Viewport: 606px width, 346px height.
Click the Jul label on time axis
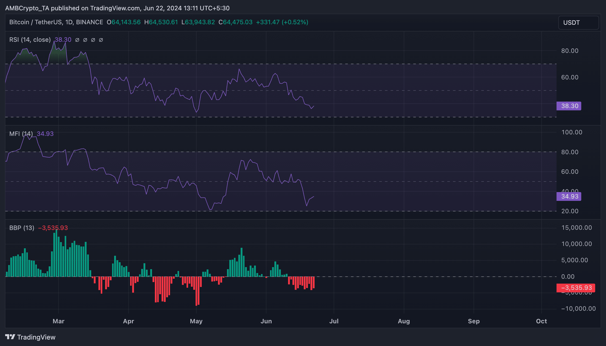pos(334,321)
